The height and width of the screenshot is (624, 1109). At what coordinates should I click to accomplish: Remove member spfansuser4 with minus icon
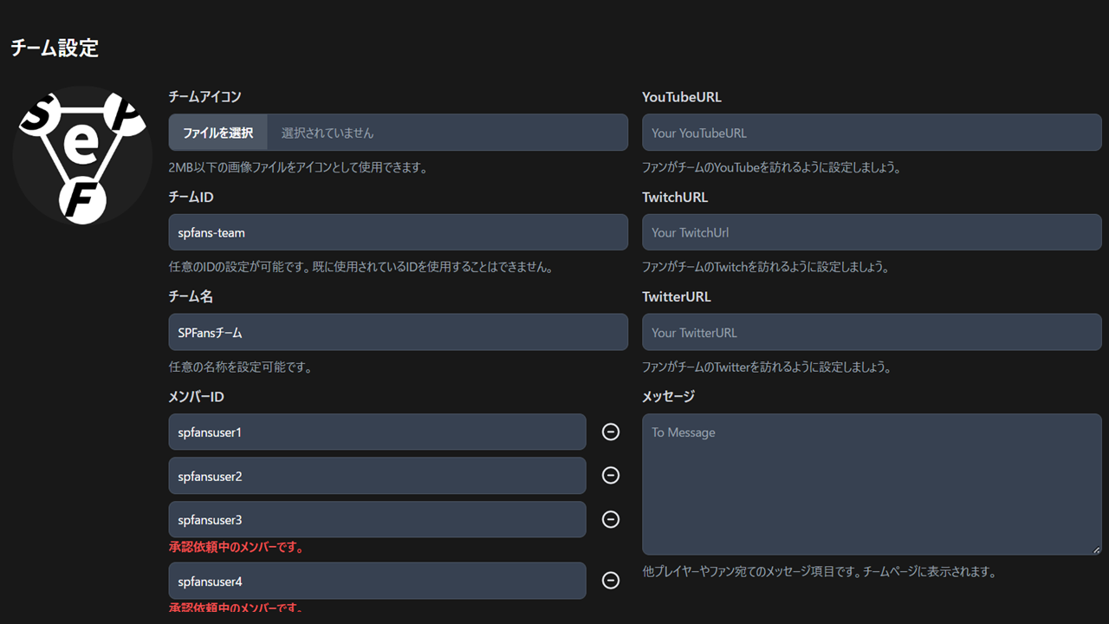[611, 581]
